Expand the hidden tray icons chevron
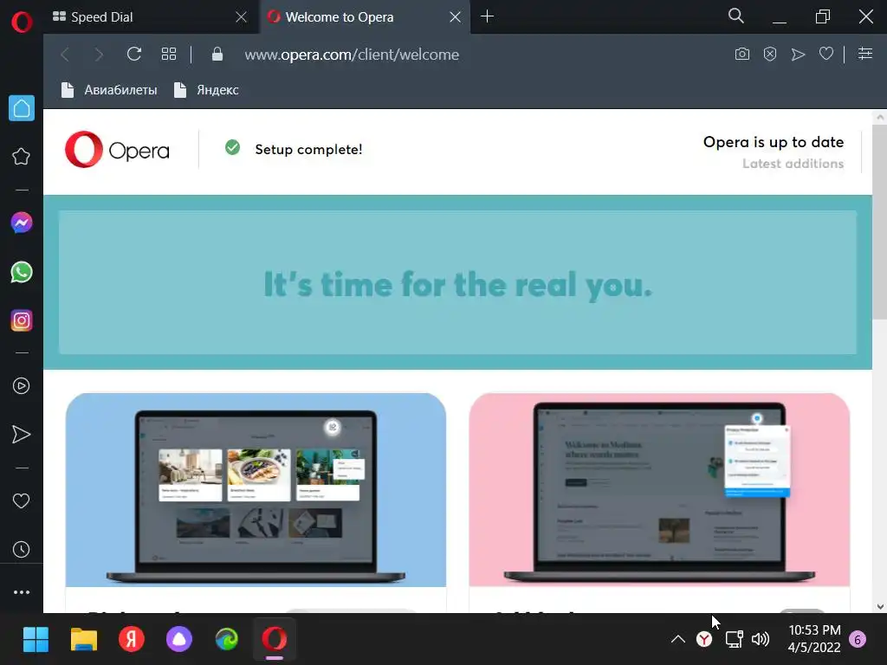The height and width of the screenshot is (665, 887). [x=677, y=640]
